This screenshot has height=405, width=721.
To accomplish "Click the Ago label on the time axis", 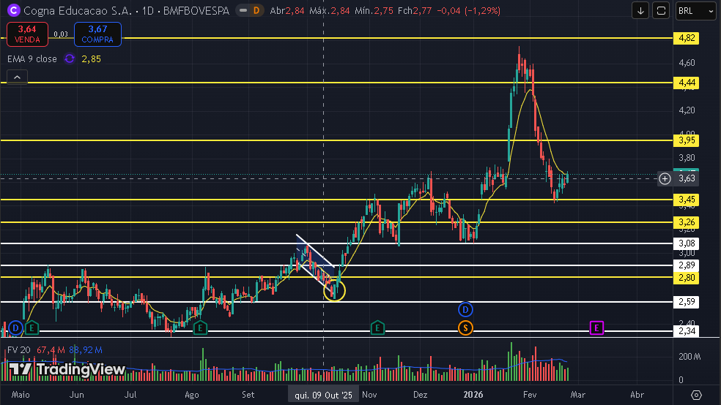I will 192,395.
